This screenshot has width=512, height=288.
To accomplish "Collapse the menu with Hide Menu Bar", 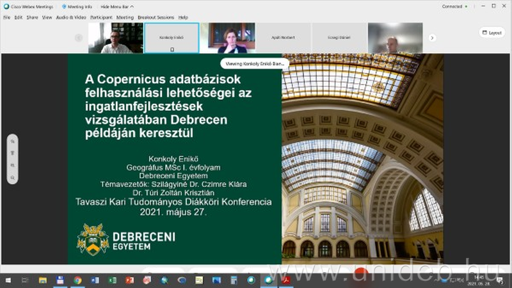I will coord(116,6).
